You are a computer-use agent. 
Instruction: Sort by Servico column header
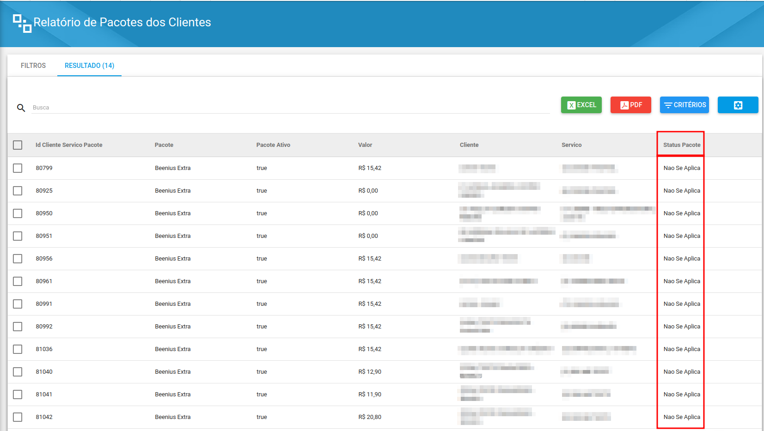pyautogui.click(x=571, y=145)
